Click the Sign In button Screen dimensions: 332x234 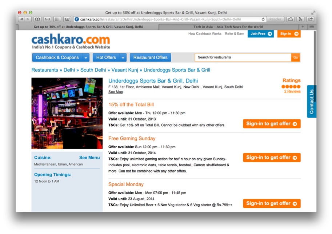(289, 34)
